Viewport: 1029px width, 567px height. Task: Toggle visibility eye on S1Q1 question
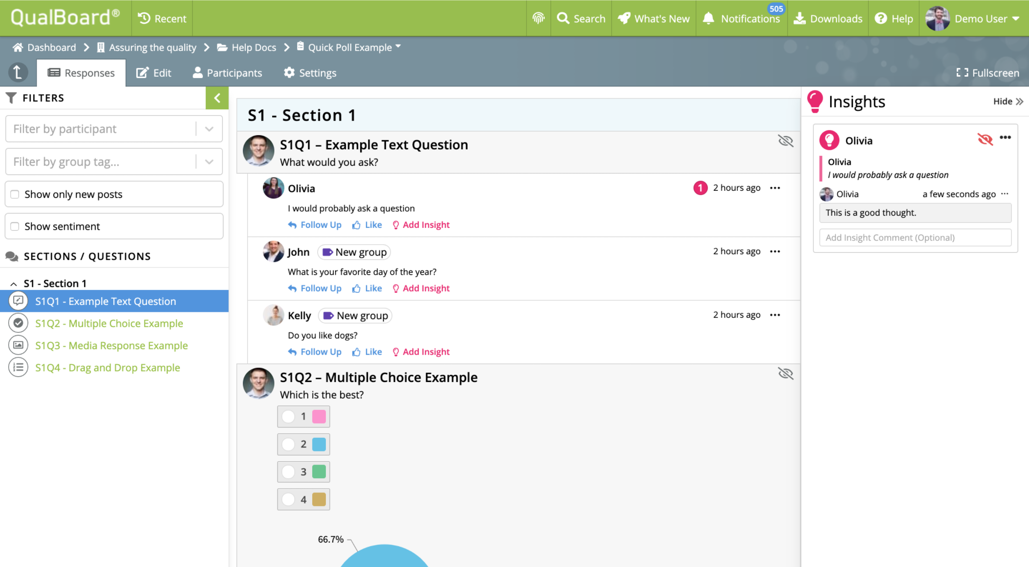pos(785,141)
